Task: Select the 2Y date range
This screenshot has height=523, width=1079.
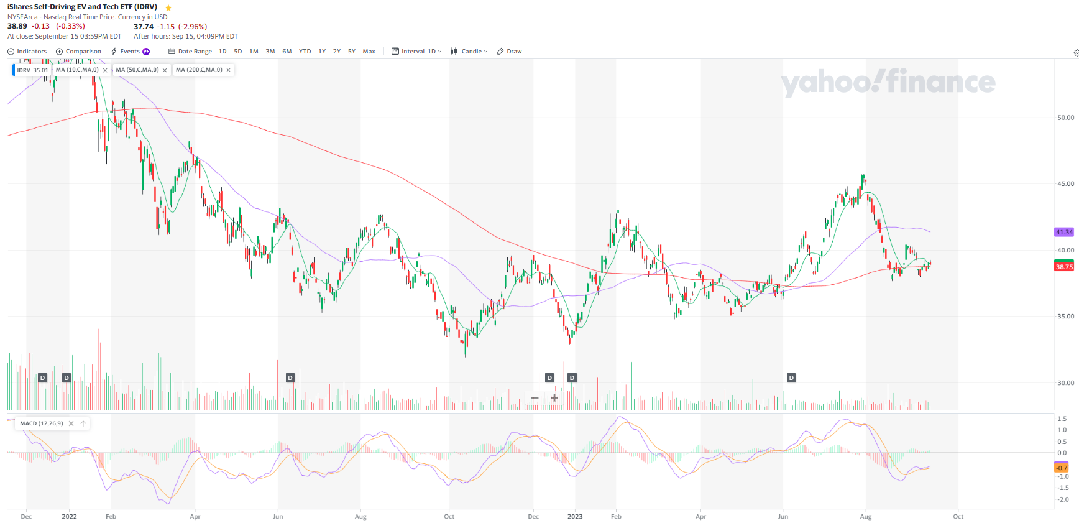Action: pyautogui.click(x=337, y=52)
